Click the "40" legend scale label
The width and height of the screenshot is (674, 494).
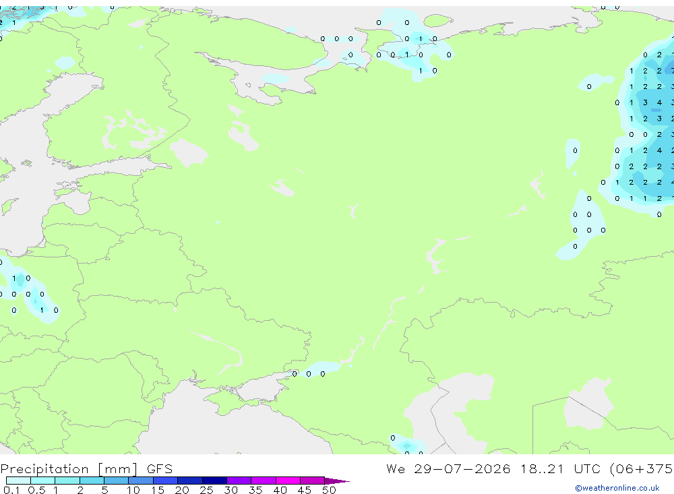tap(280, 490)
